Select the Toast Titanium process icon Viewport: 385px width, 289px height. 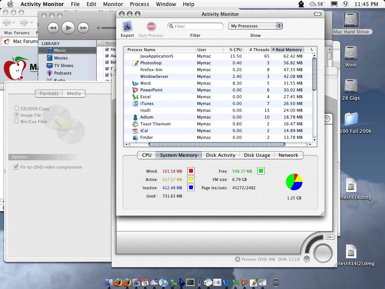pos(135,124)
